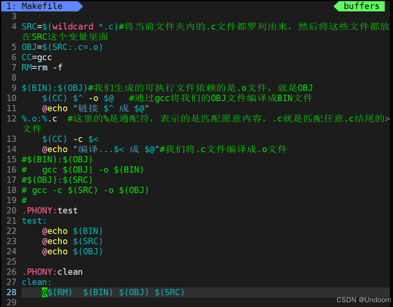Click commented '#$(OBJ):$(SRC)' line

57,180
